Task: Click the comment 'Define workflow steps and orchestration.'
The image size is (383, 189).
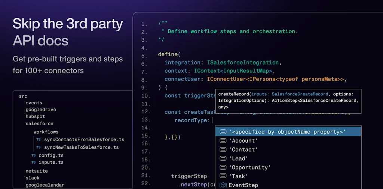Action: coord(233,31)
